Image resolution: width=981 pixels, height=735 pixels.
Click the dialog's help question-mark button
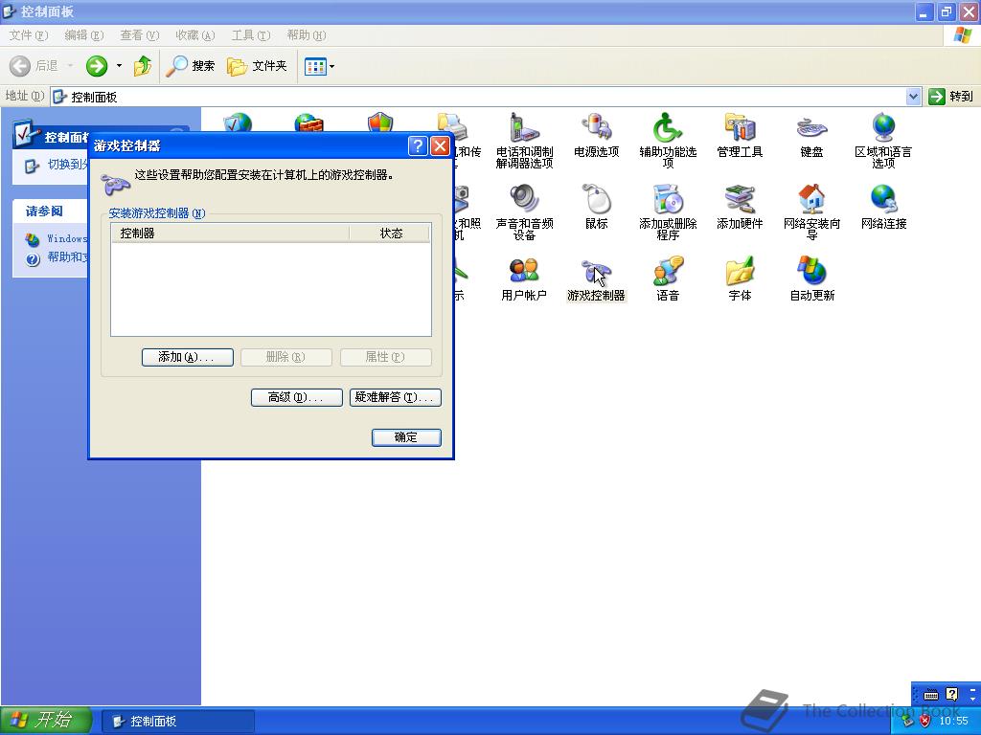click(x=418, y=145)
